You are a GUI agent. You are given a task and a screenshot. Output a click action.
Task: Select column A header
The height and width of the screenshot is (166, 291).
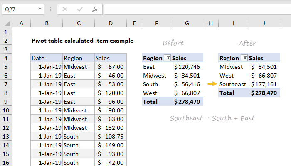coord(21,23)
